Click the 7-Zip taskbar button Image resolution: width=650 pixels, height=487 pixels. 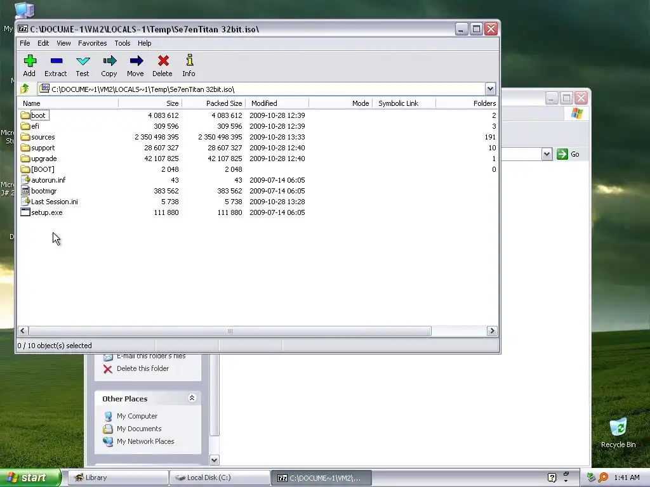(x=321, y=477)
